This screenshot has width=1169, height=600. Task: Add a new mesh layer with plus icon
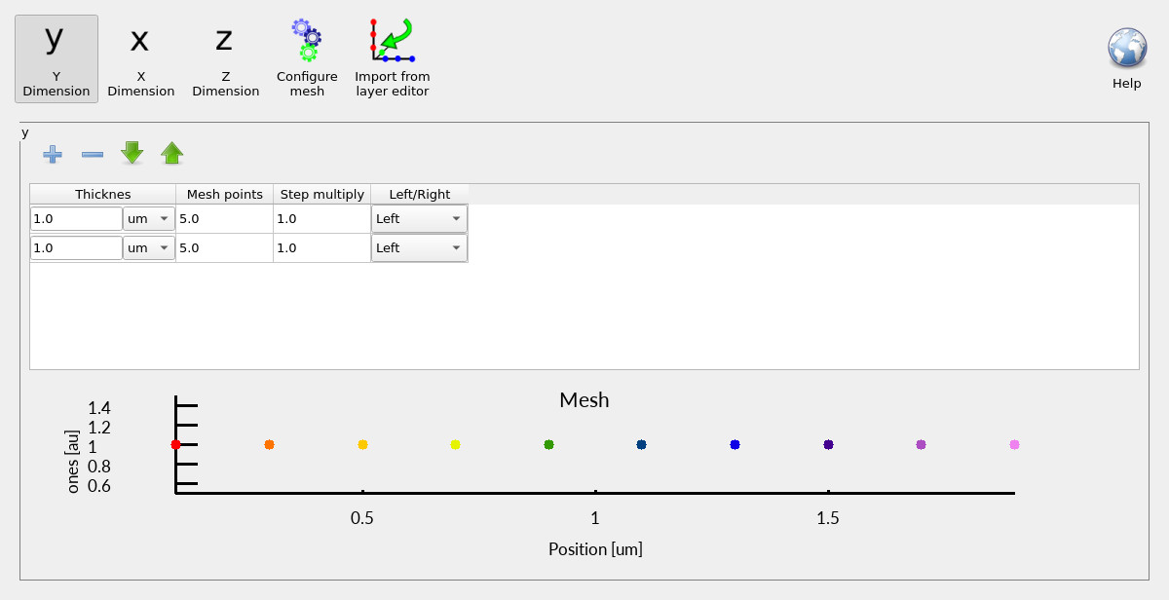click(x=53, y=153)
